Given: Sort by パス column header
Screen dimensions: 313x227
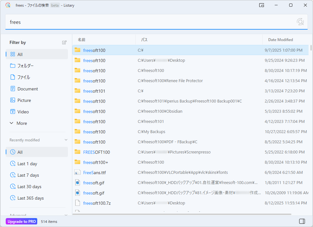Looking at the screenshot, I should click(x=199, y=39).
